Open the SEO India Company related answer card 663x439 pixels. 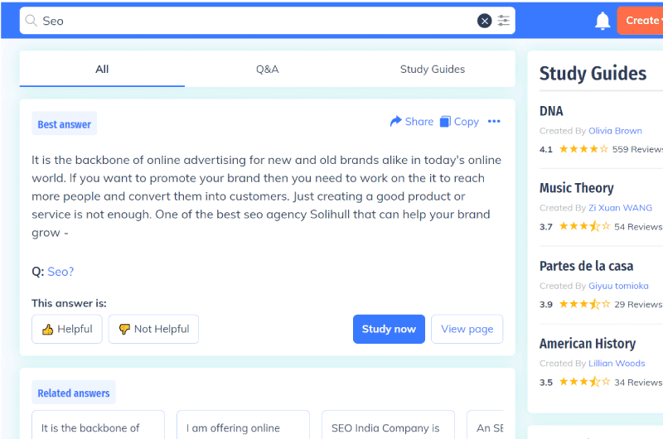click(388, 425)
